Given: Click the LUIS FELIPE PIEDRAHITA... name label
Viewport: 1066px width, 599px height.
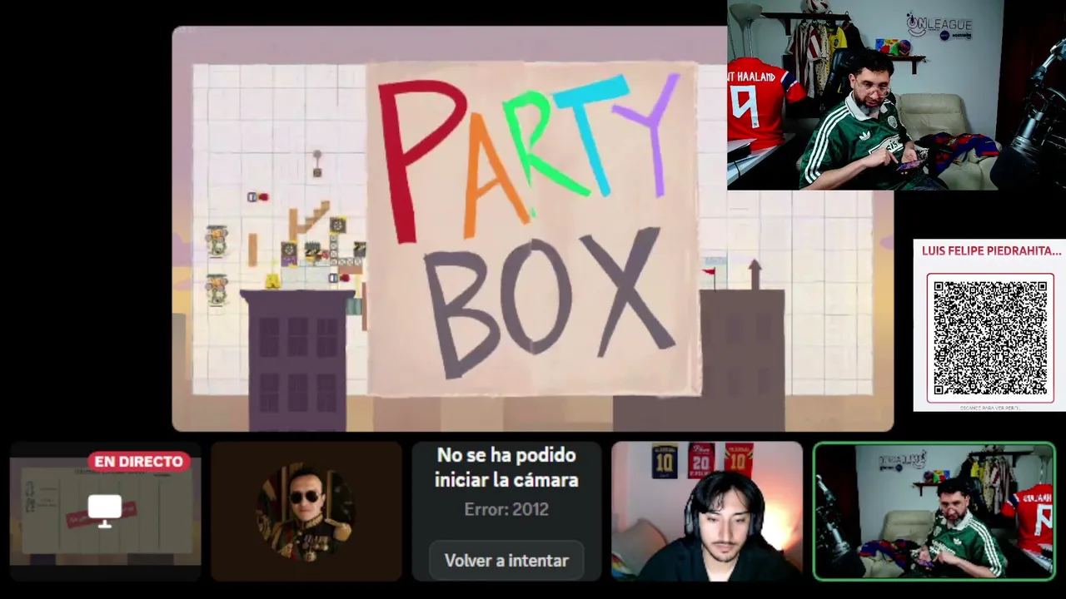Looking at the screenshot, I should pos(991,250).
